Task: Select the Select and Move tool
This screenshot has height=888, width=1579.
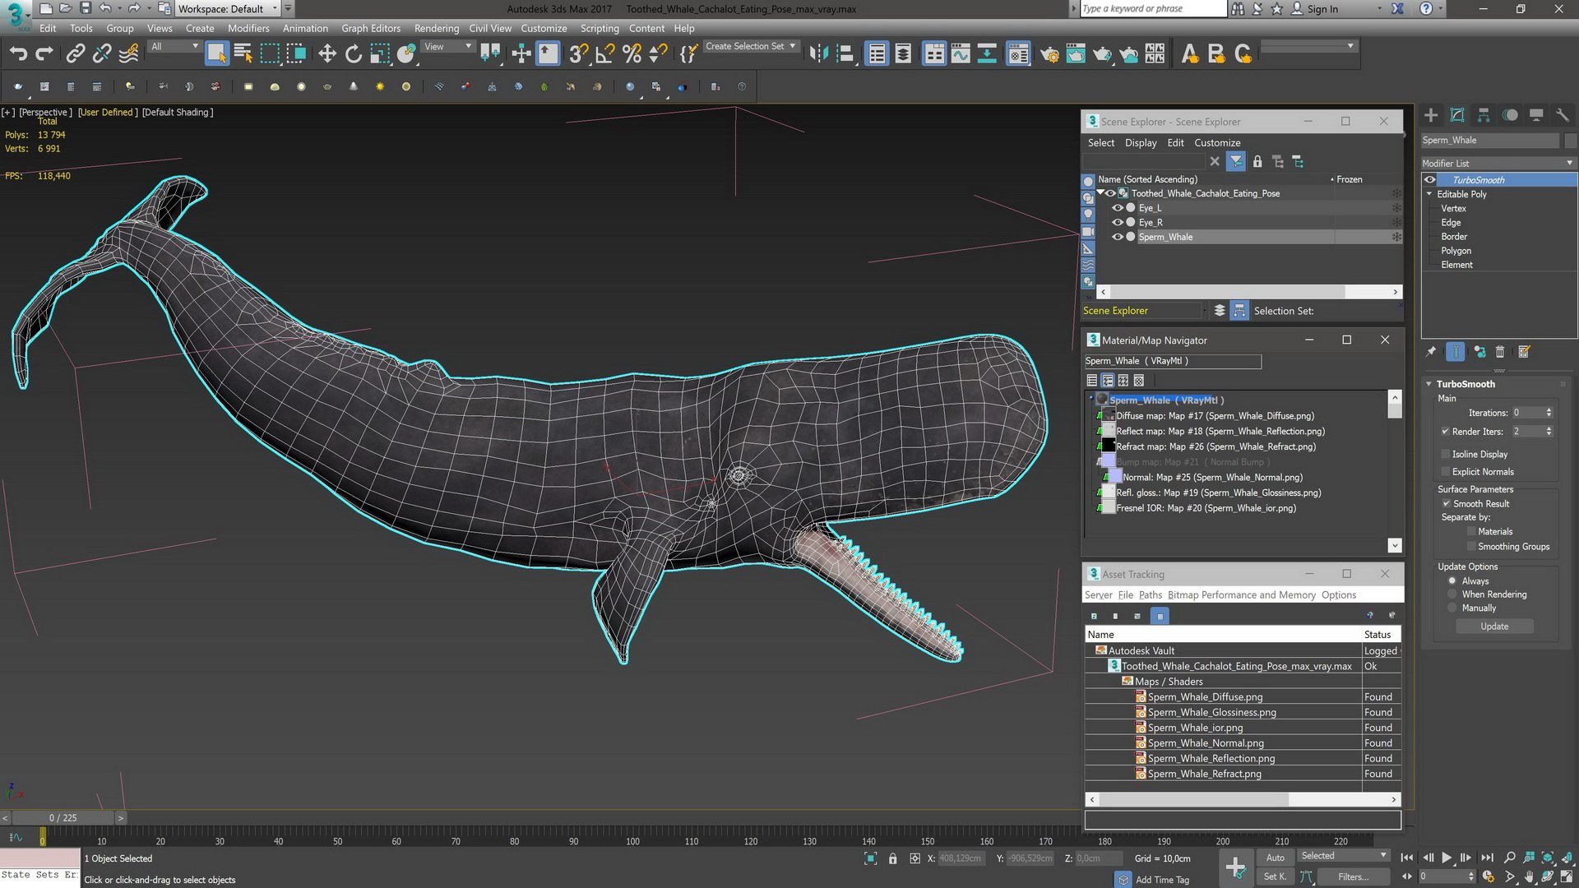Action: coord(327,54)
